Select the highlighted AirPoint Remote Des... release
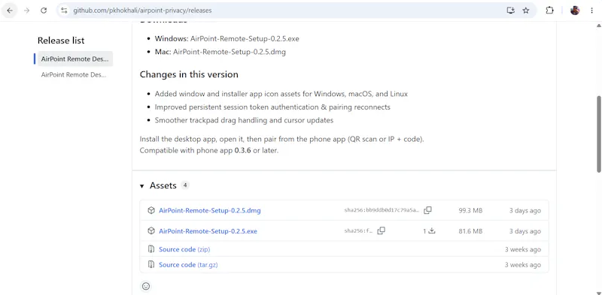Image resolution: width=602 pixels, height=295 pixels. [74, 59]
